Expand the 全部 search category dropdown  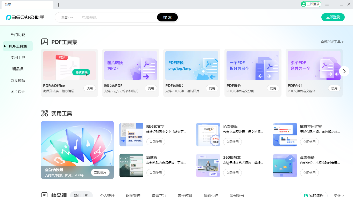click(67, 17)
